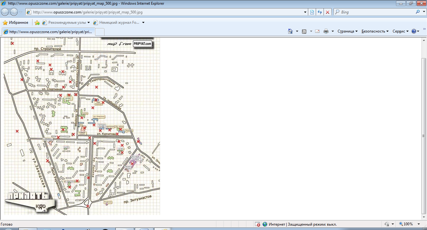427x230 pixels.
Task: Toggle the Compatibility View icon
Action: tap(312, 12)
